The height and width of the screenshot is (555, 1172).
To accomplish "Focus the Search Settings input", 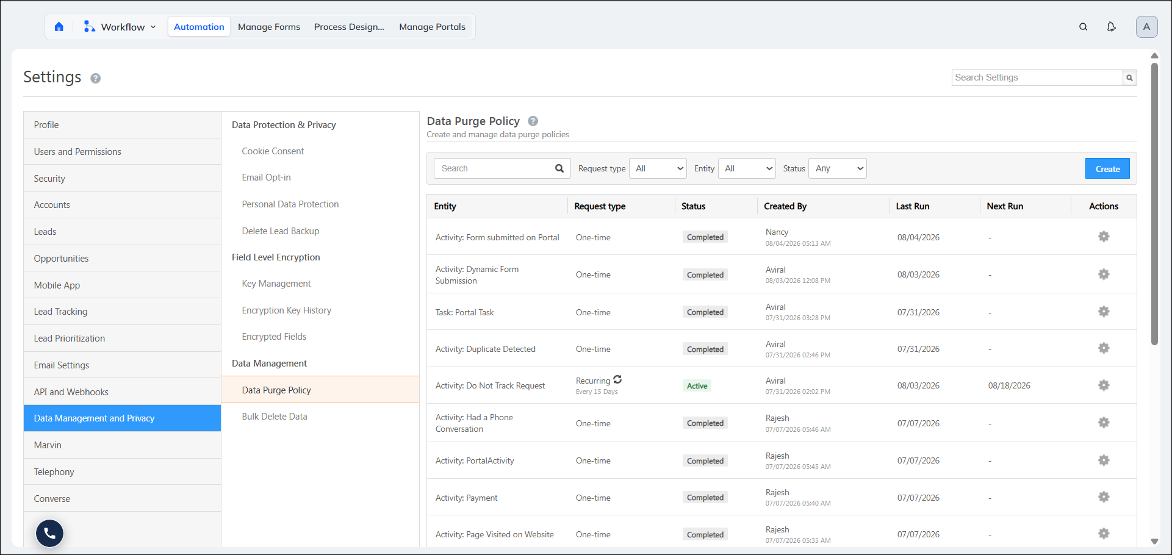I will (1037, 77).
